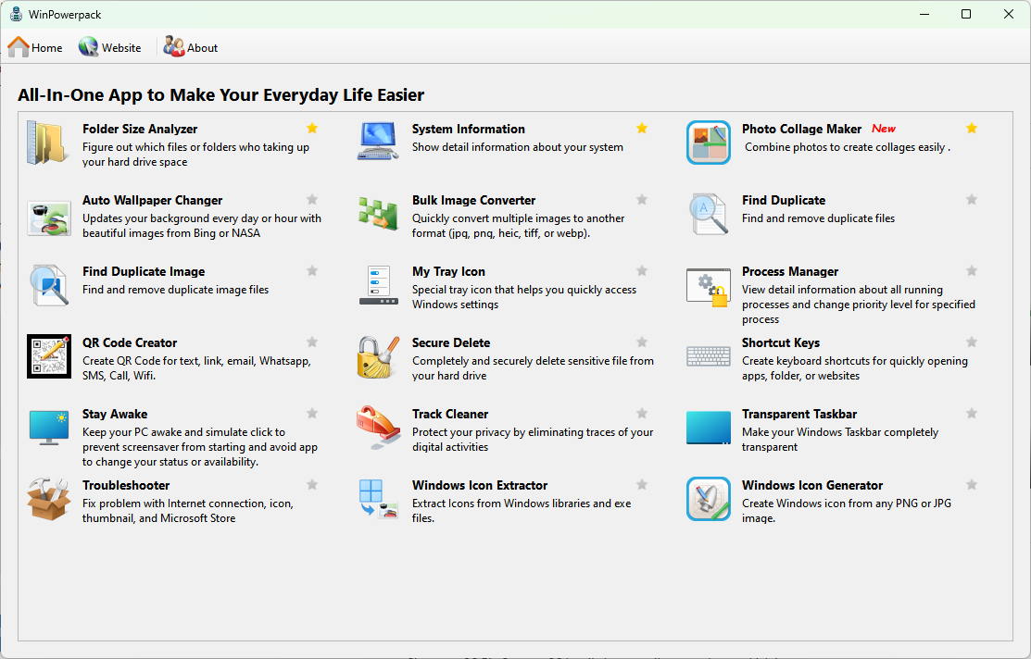Open the Shortcut Keys keyboard icon
This screenshot has width=1031, height=659.
(708, 355)
